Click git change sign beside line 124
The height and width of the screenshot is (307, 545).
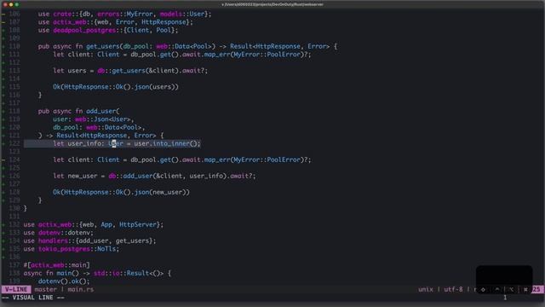[x=3, y=159]
